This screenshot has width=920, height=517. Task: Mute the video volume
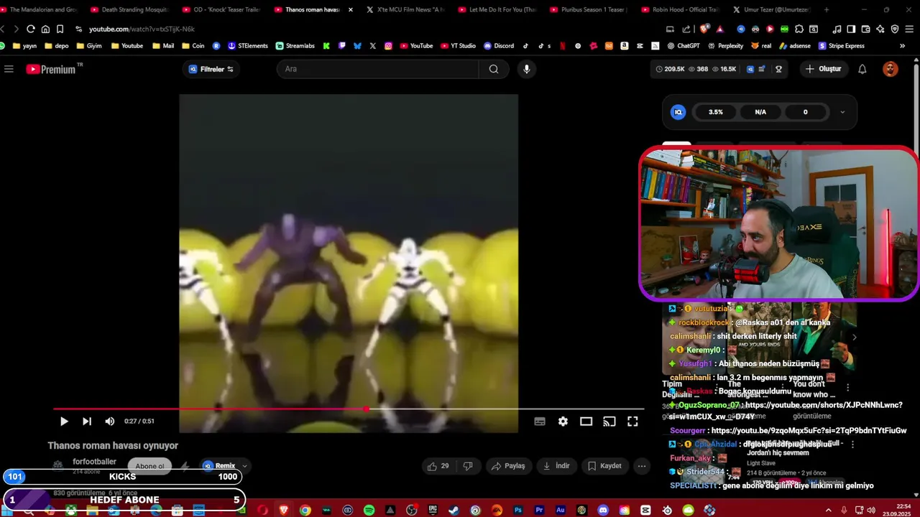click(109, 421)
